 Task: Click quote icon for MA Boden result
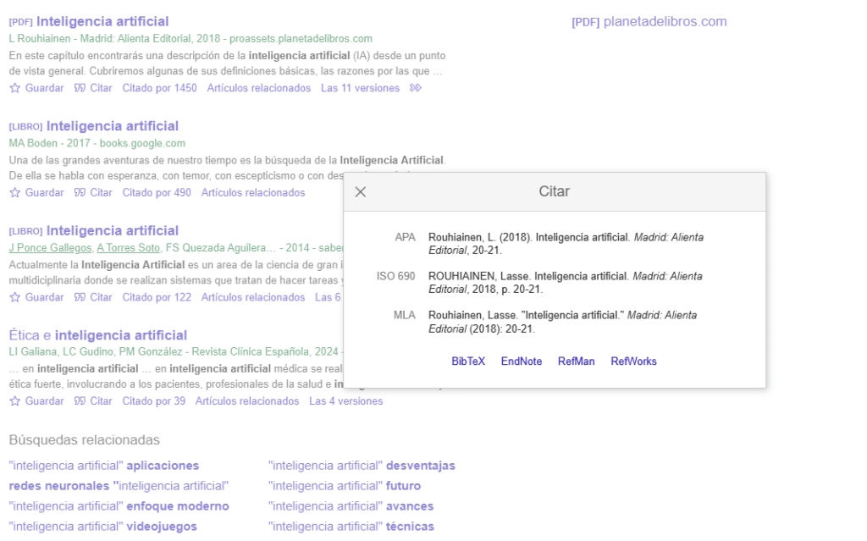tap(80, 192)
